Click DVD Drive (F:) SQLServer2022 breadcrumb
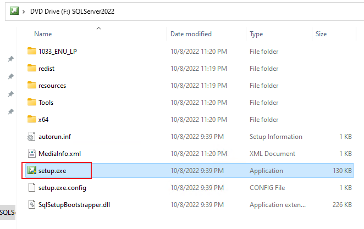The width and height of the screenshot is (364, 229). click(x=72, y=12)
